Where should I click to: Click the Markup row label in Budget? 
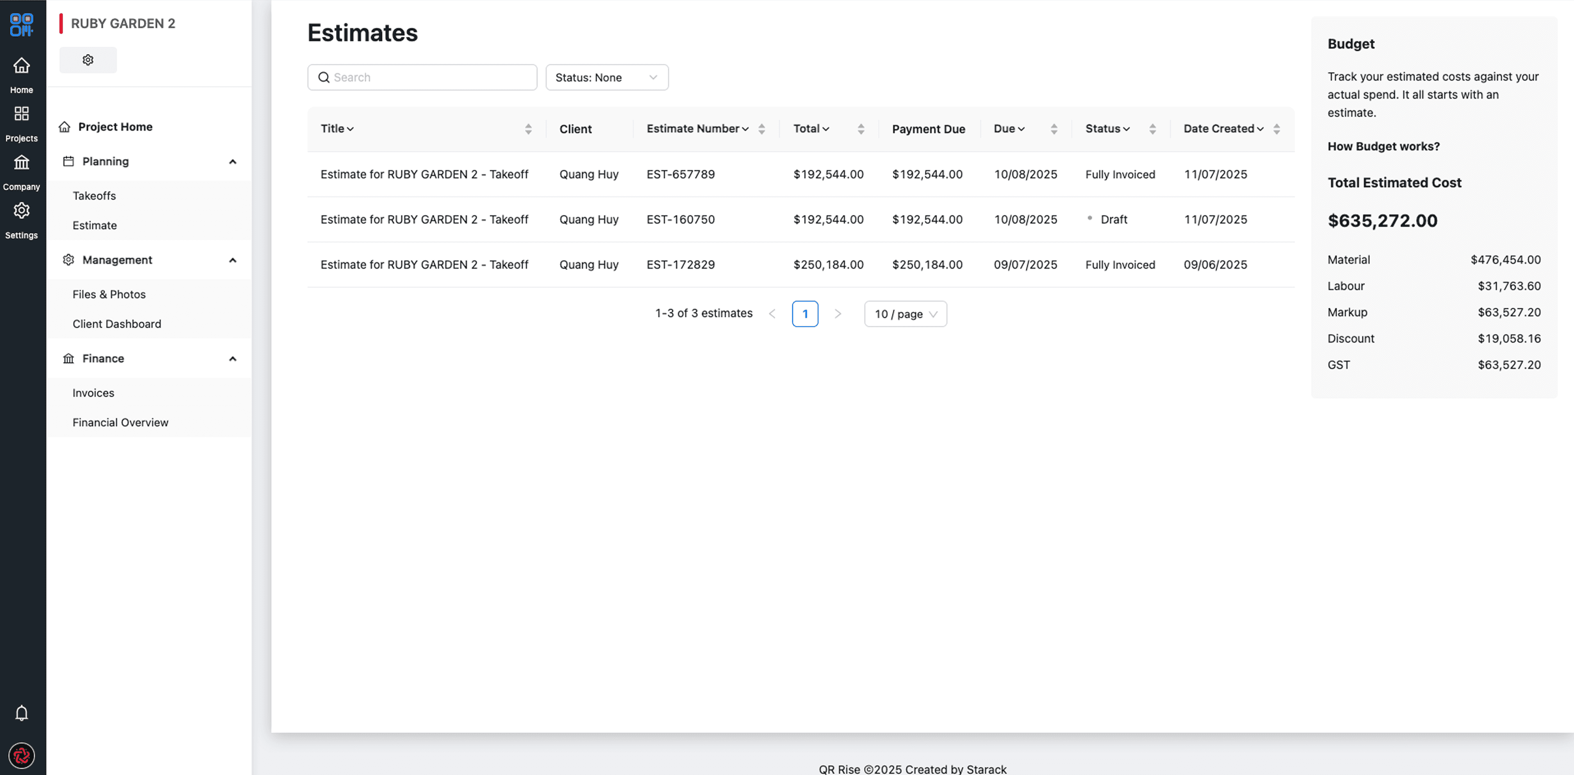click(1347, 313)
